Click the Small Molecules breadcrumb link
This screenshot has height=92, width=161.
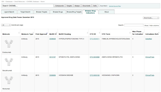20,2
